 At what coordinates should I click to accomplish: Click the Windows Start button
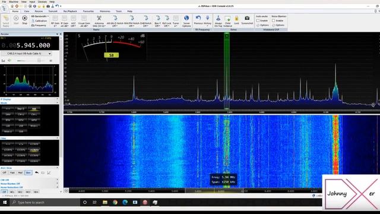click(x=5, y=202)
